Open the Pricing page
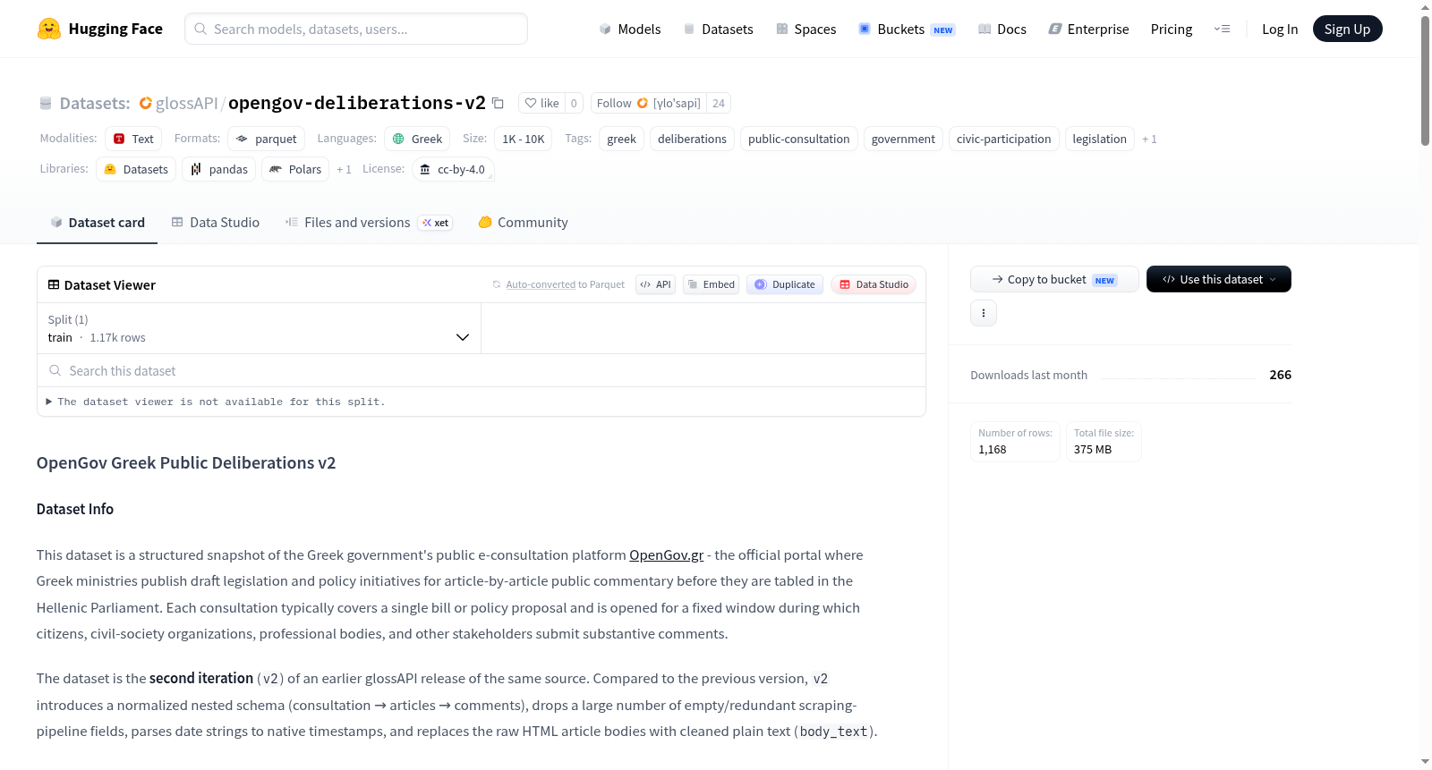This screenshot has width=1432, height=770. pyautogui.click(x=1172, y=29)
